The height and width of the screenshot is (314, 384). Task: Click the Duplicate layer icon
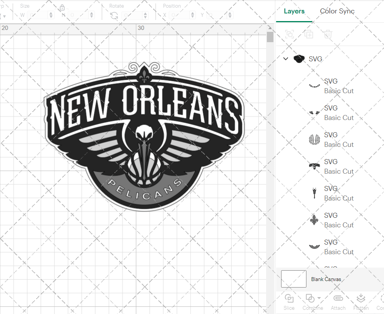pyautogui.click(x=309, y=34)
